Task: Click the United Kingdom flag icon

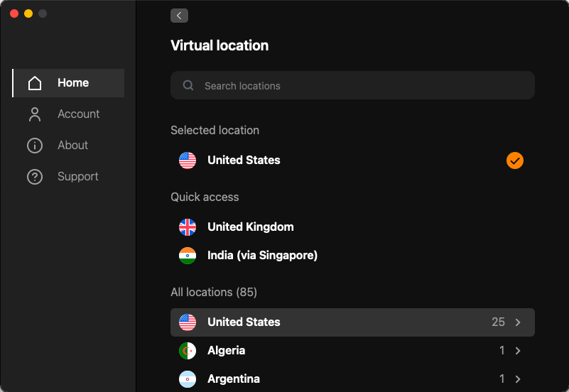Action: click(x=188, y=227)
